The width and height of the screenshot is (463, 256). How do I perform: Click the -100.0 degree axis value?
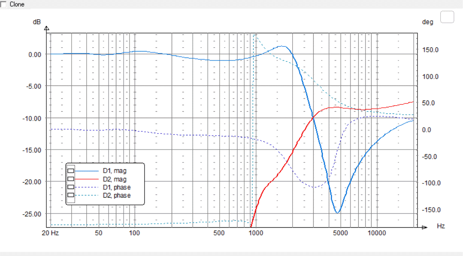tap(431, 183)
